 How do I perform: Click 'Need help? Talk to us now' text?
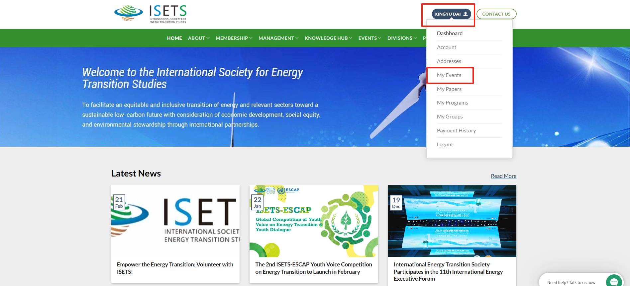point(571,283)
